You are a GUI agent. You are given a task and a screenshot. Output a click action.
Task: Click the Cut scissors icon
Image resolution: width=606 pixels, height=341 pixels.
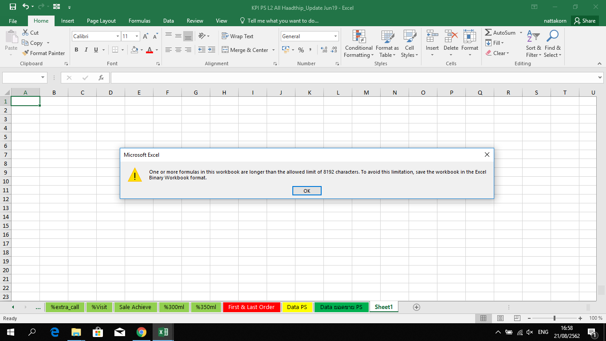pos(25,32)
